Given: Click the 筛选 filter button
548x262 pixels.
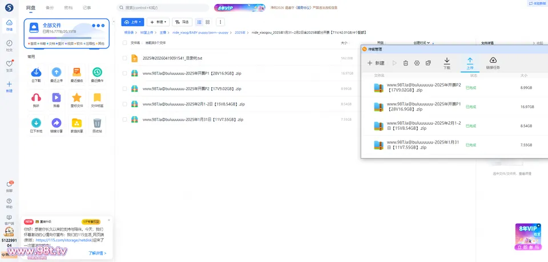Looking at the screenshot, I should click(182, 22).
